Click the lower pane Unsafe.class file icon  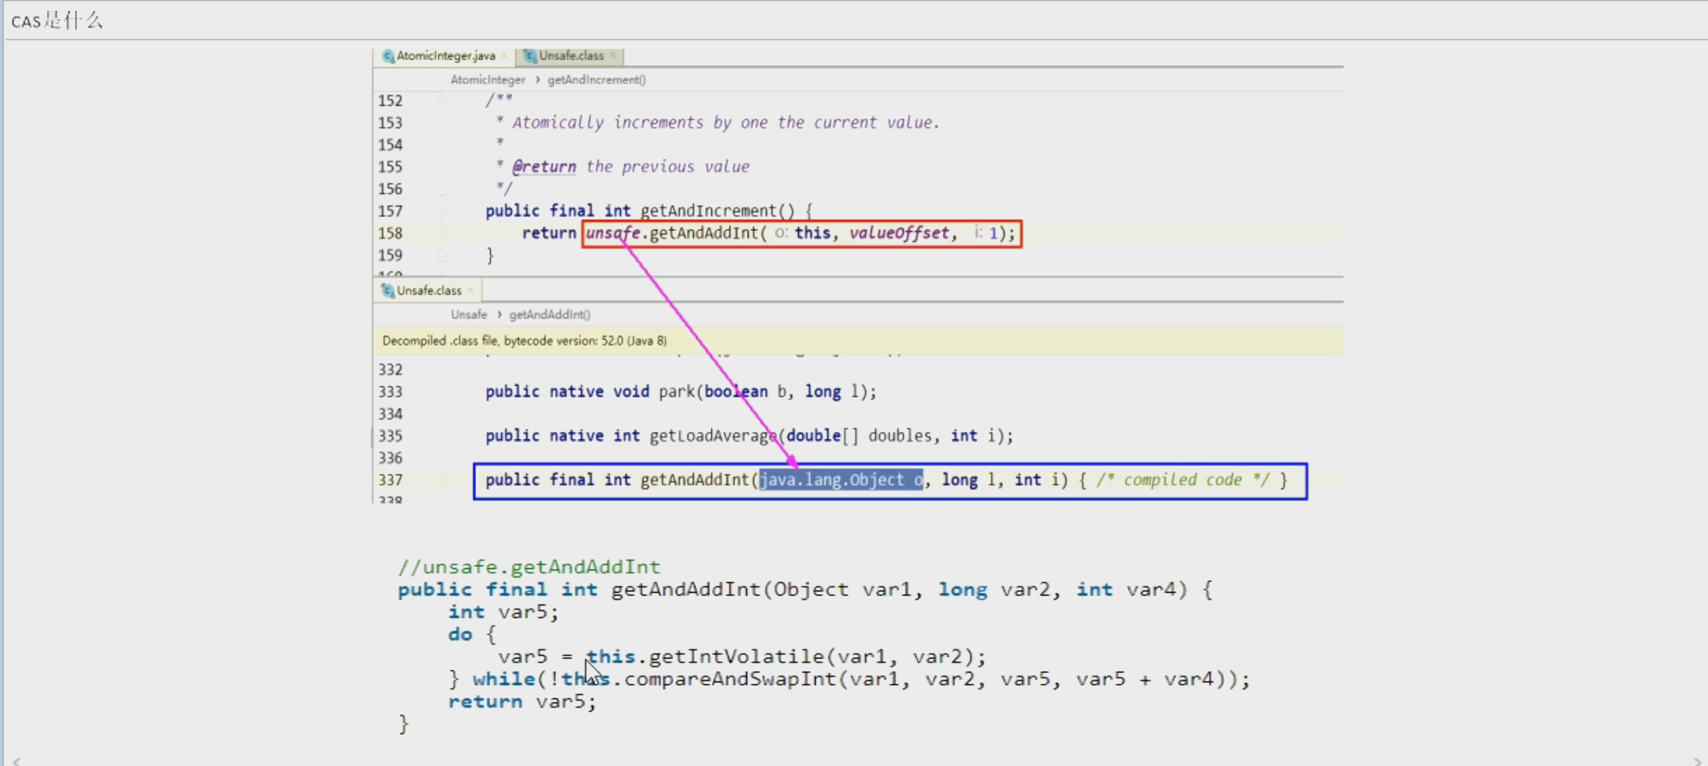click(388, 291)
